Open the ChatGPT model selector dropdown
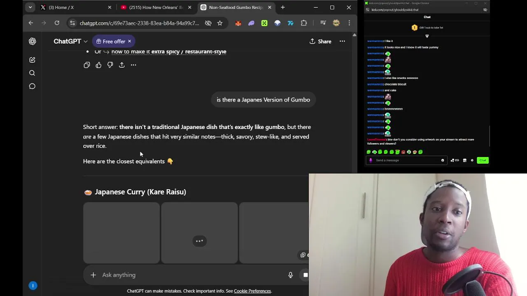The image size is (527, 296). coord(70,41)
